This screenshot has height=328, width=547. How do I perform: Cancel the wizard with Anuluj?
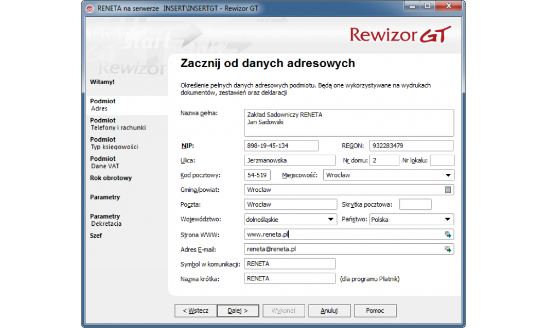tap(329, 311)
